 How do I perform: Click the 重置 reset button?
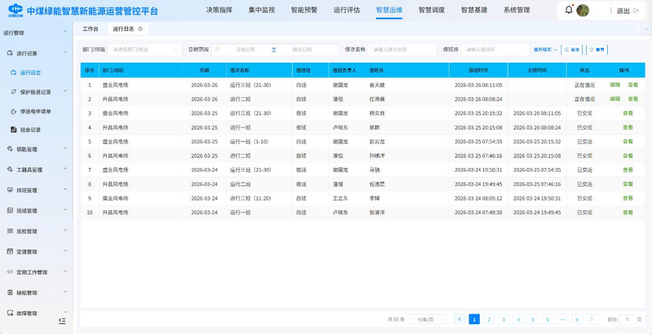click(597, 50)
